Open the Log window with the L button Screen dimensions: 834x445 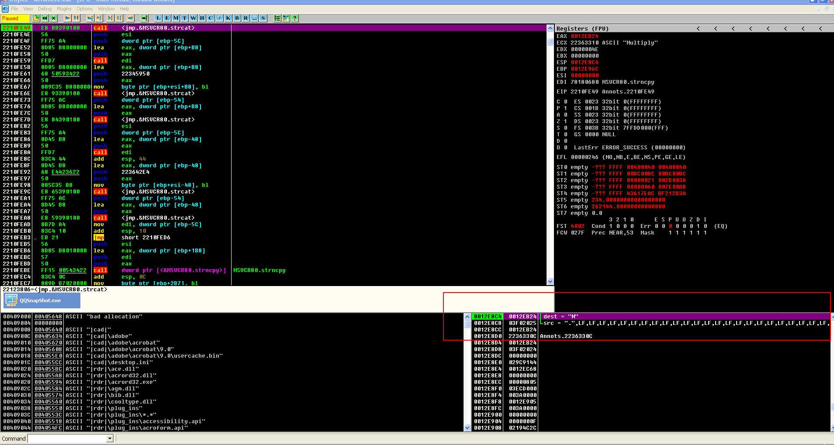[158, 18]
